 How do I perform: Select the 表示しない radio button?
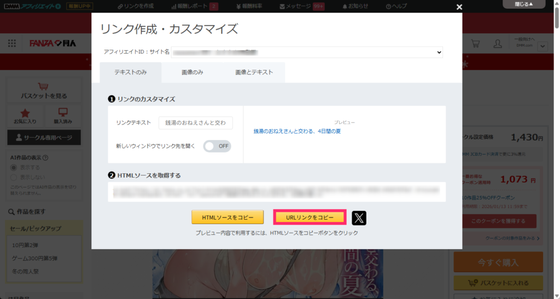click(14, 177)
